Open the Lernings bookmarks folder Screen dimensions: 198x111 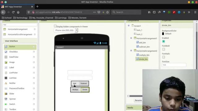point(61,18)
